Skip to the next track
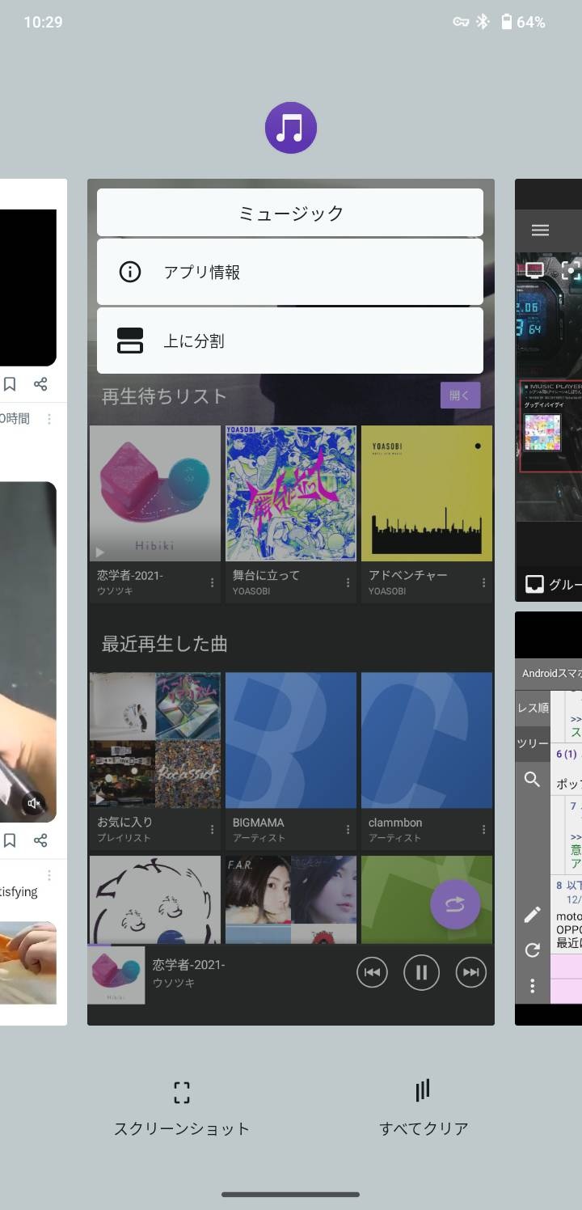This screenshot has height=1210, width=582. point(471,973)
